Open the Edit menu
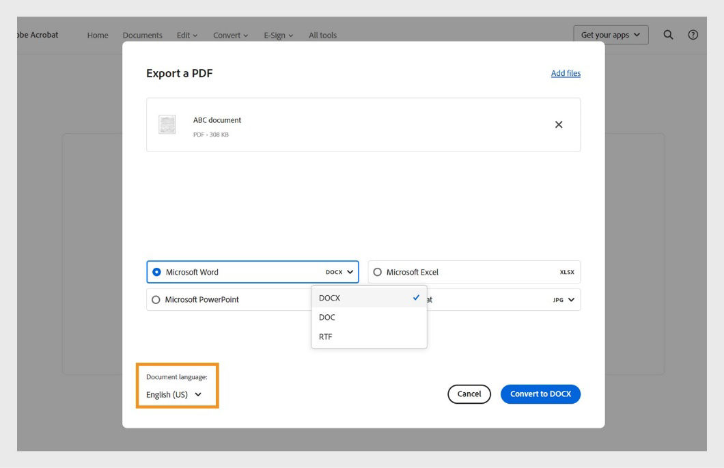 [186, 35]
